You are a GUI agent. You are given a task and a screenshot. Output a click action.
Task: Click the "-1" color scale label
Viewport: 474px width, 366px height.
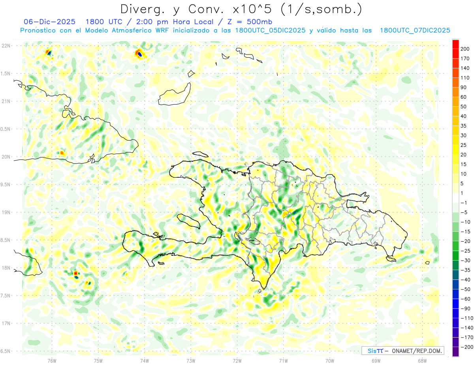pos(464,203)
